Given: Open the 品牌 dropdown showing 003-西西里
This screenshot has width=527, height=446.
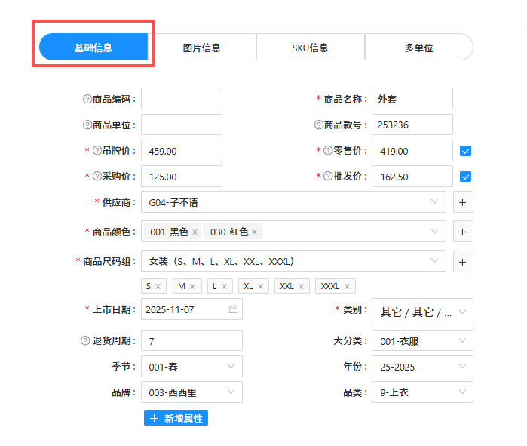Looking at the screenshot, I should (x=191, y=392).
